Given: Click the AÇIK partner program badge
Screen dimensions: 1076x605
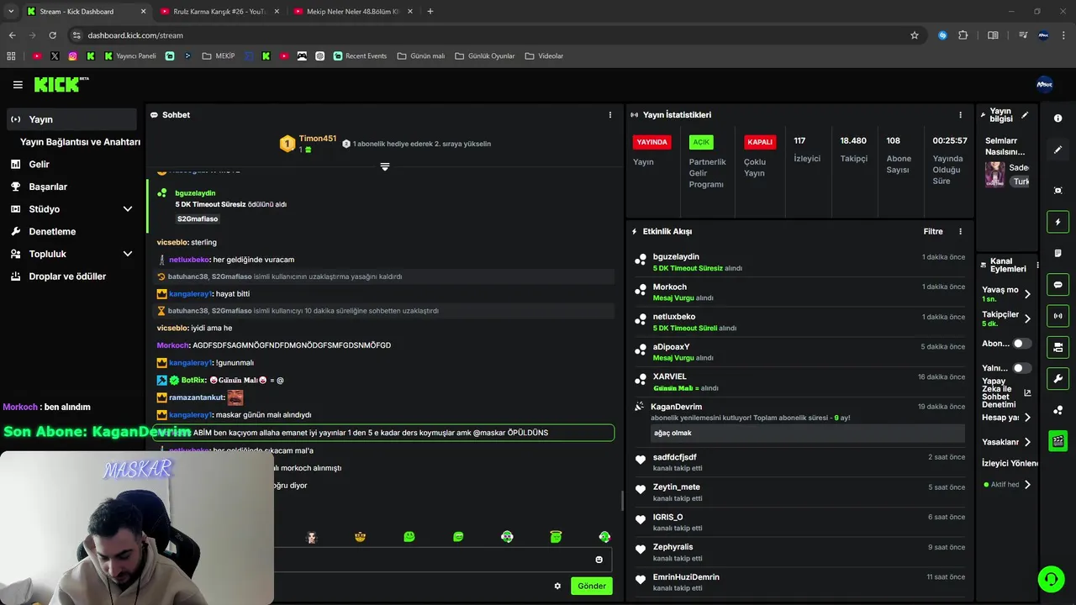Looking at the screenshot, I should tap(701, 142).
